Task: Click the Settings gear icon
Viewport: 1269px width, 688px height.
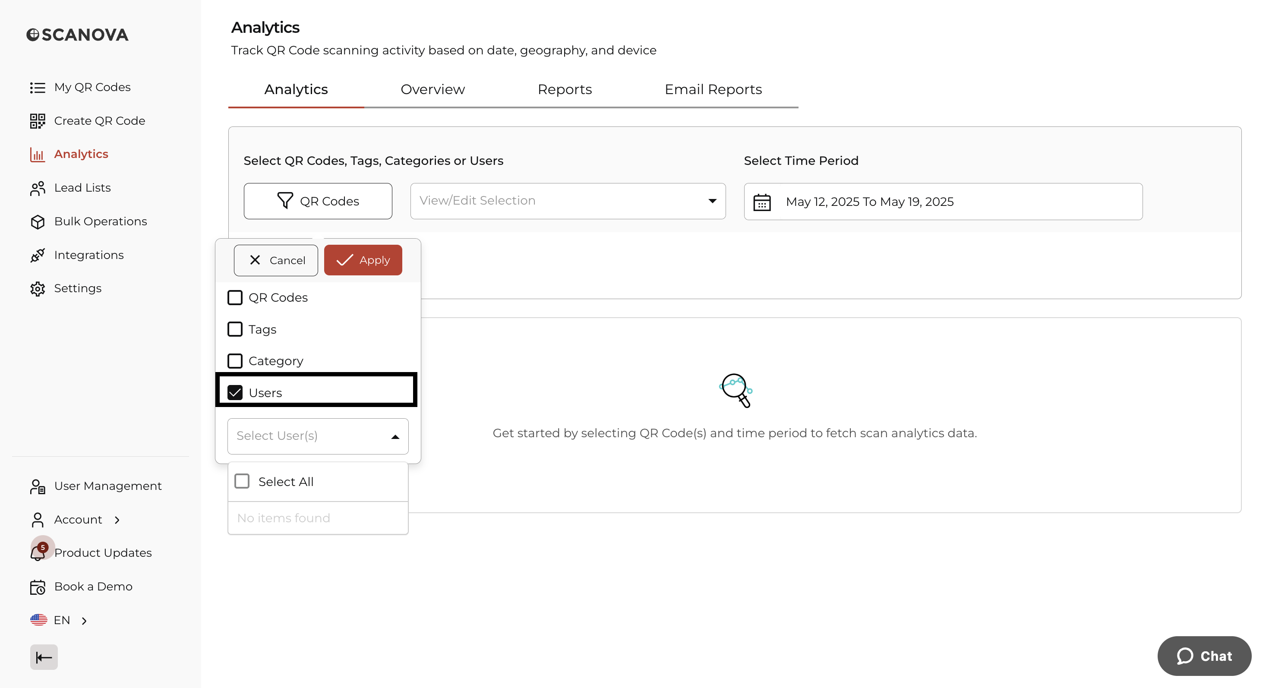Action: [x=38, y=289]
